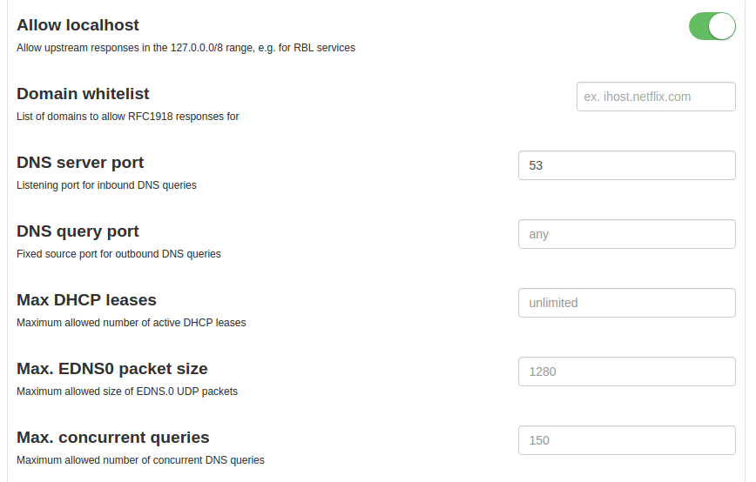Screen dimensions: 756x482
Task: Click the "Max DHCP leases" heading
Action: pos(86,300)
